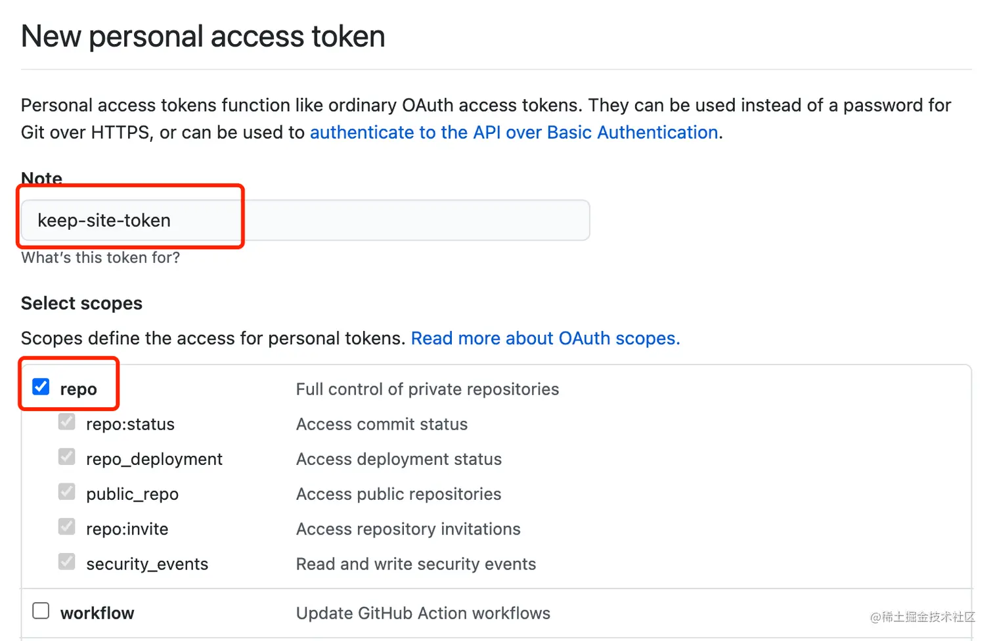Click the workflow scope label
The height and width of the screenshot is (641, 993).
[97, 613]
